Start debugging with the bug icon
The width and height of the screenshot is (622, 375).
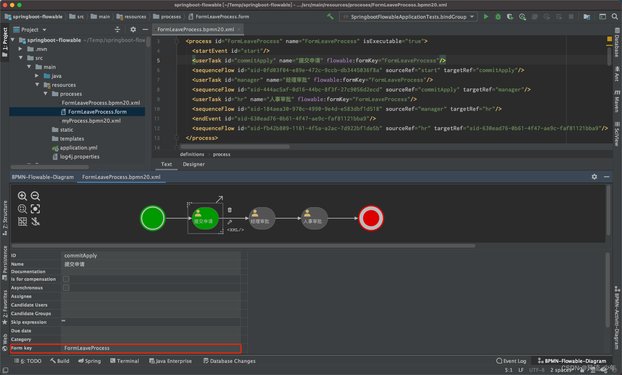coord(498,16)
